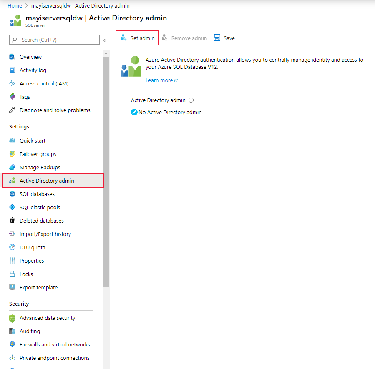Click the Manage Backups cloud icon
Viewport: 375px width, 369px height.
pyautogui.click(x=12, y=167)
